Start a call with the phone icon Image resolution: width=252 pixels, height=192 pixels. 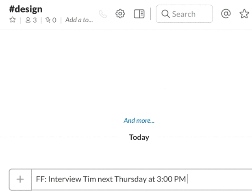103,14
